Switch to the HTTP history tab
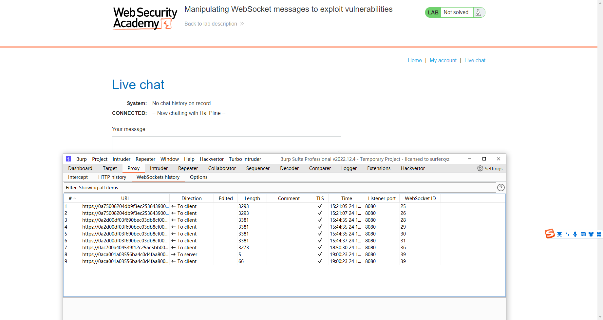The image size is (603, 320). 112,177
